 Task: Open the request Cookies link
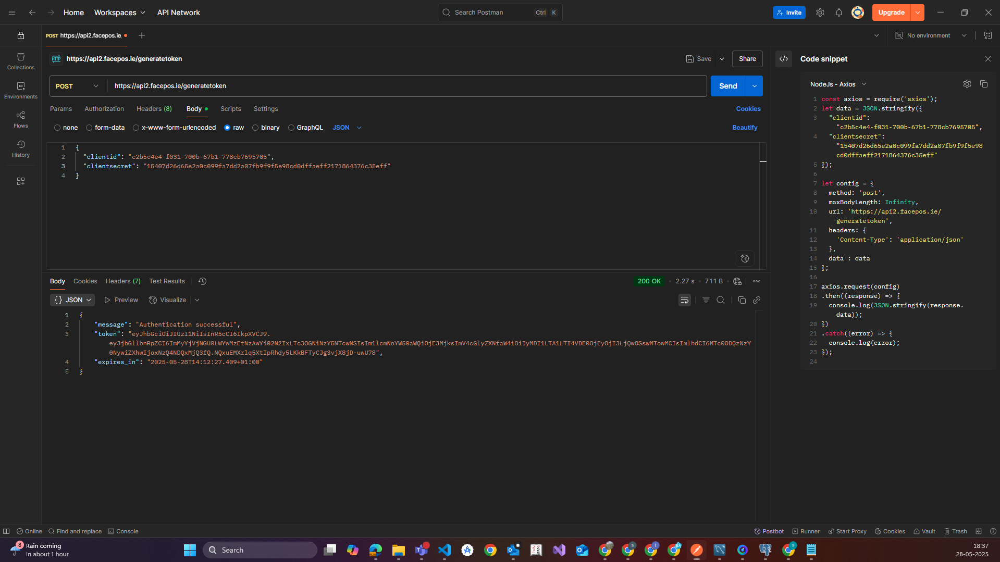pos(748,109)
